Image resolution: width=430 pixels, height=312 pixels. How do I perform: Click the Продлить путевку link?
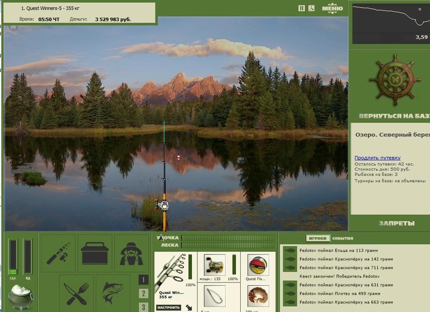pos(377,158)
